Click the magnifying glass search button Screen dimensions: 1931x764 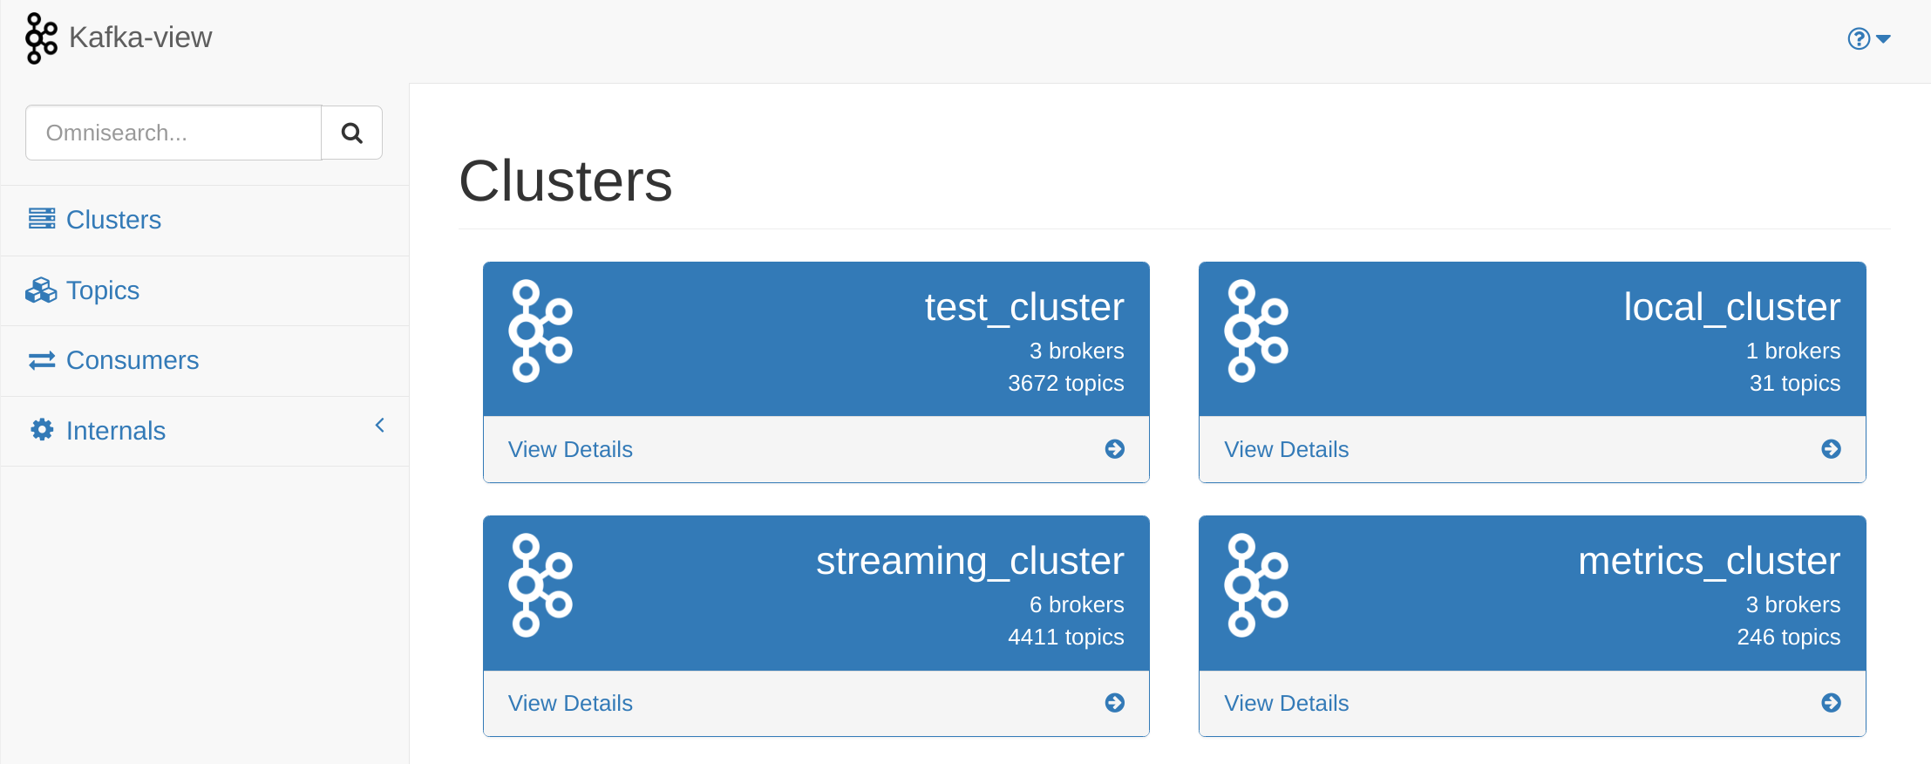click(352, 133)
